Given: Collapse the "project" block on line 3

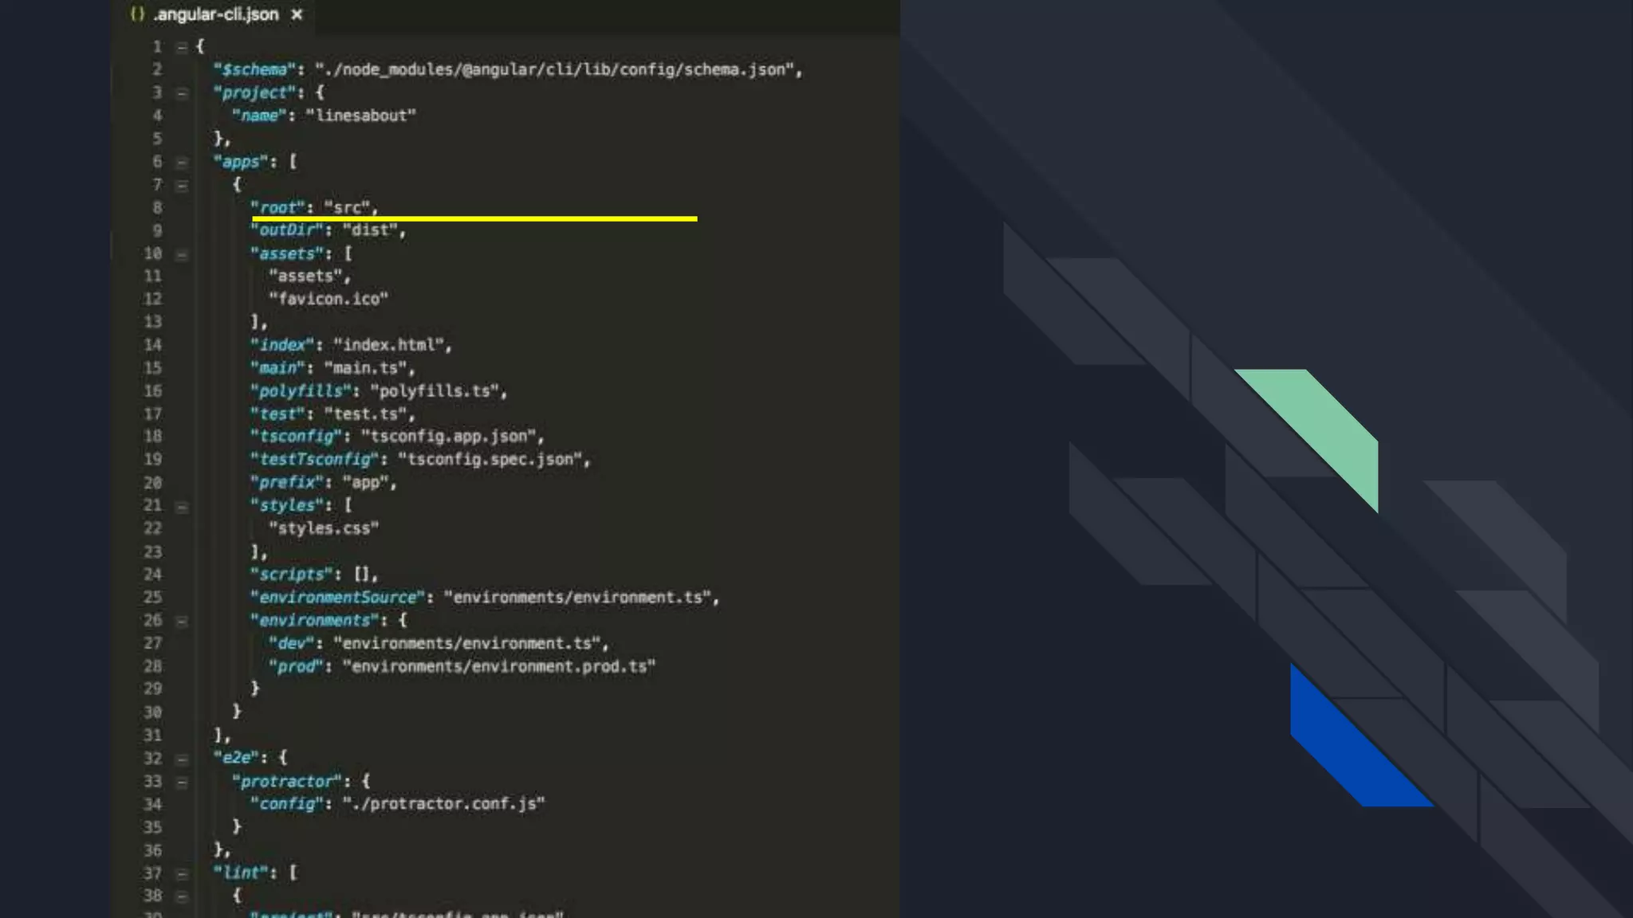Looking at the screenshot, I should coord(182,93).
